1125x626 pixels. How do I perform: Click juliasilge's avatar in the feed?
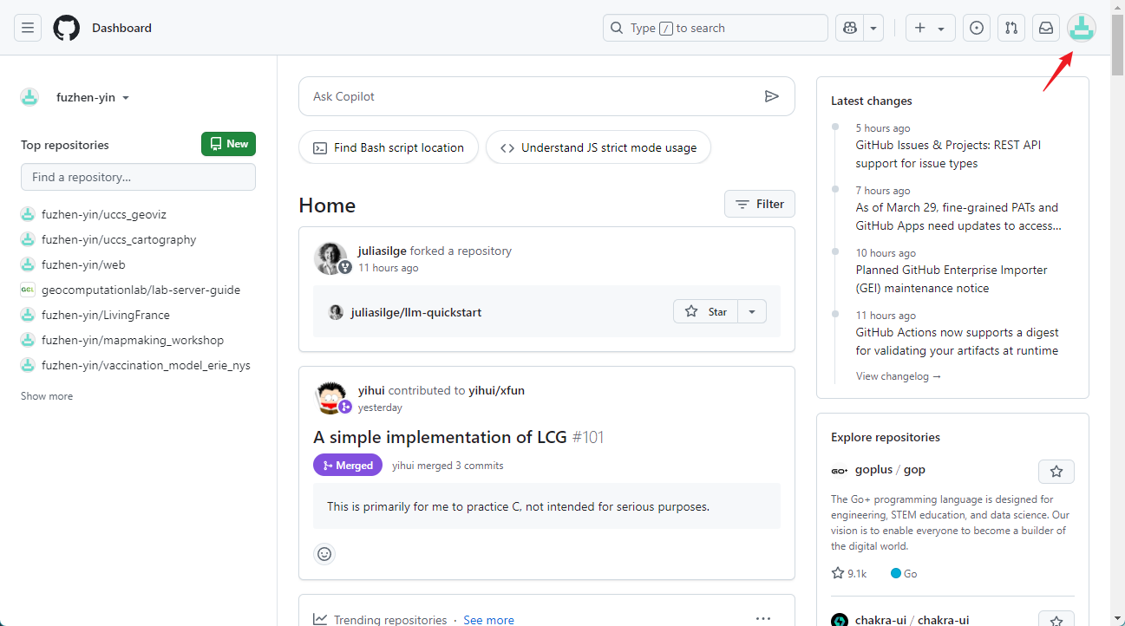tap(330, 258)
